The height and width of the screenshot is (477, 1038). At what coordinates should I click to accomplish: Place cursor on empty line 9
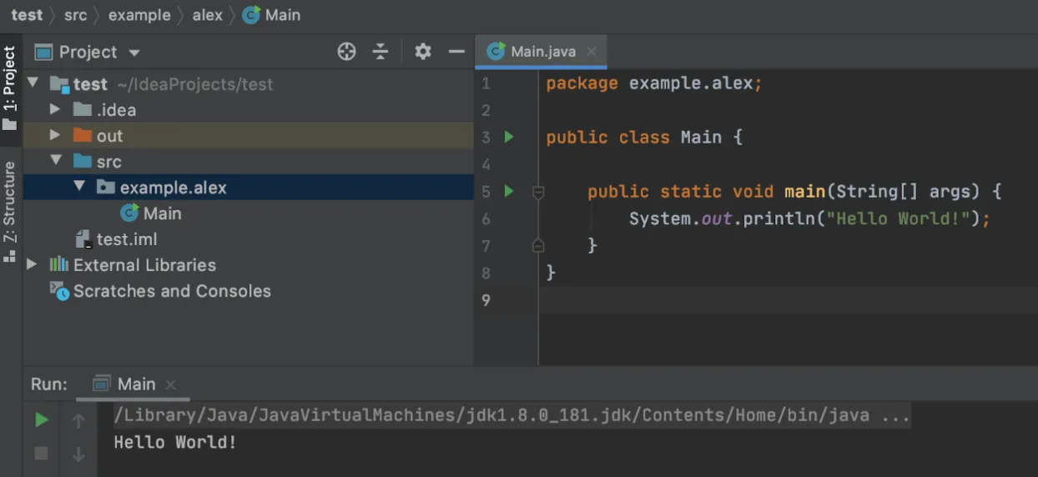(788, 299)
